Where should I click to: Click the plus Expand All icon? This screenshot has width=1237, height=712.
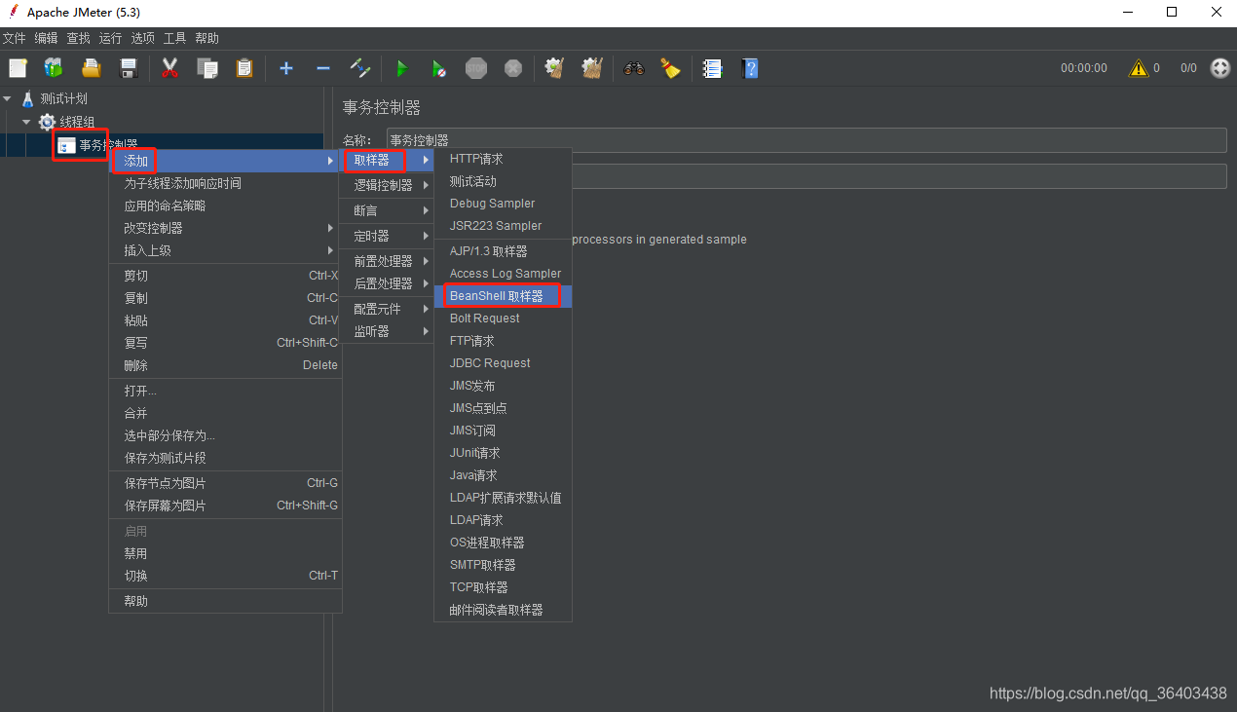pyautogui.click(x=286, y=68)
